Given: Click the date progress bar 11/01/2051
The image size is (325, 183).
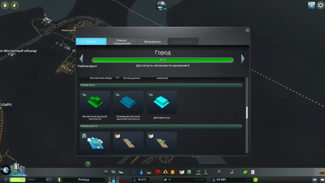Looking at the screenshot, I should click(28, 180).
